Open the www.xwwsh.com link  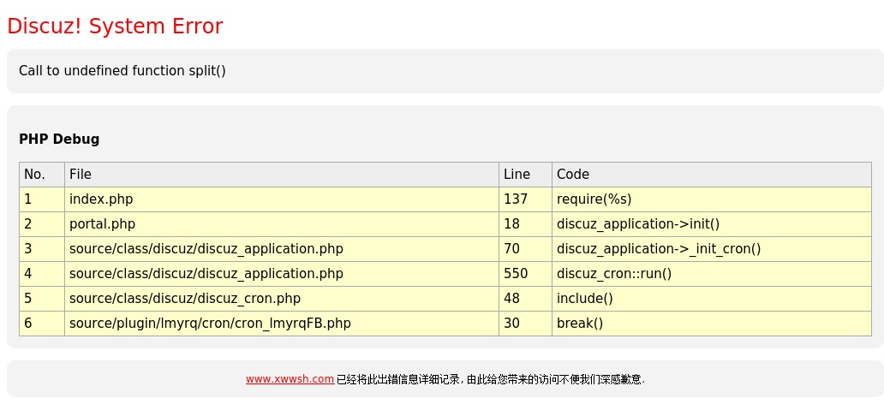[x=290, y=379]
